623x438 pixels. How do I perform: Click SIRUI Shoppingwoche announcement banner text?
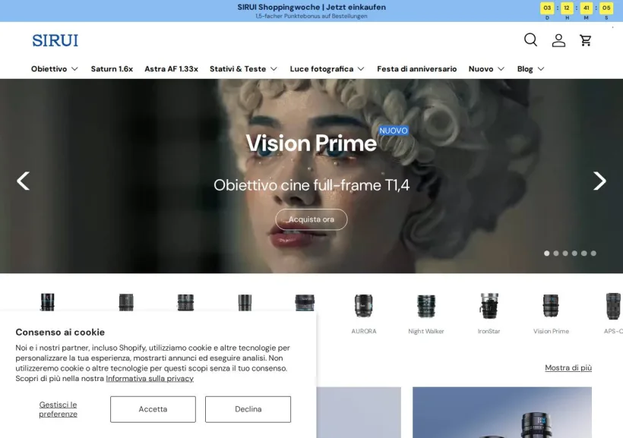(311, 7)
